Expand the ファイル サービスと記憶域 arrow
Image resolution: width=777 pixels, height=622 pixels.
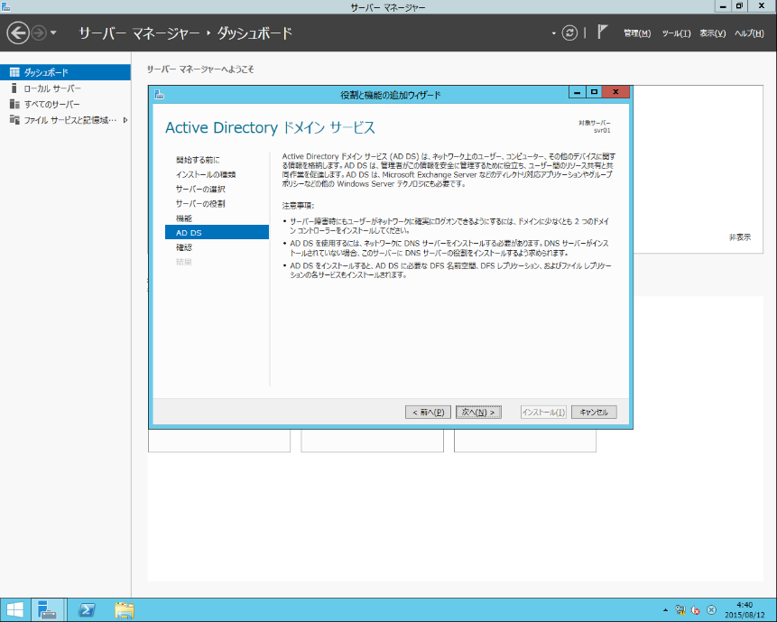(x=125, y=120)
